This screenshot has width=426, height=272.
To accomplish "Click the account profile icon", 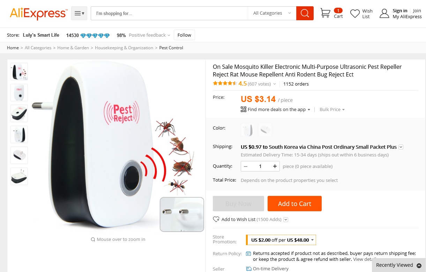I will point(384,14).
